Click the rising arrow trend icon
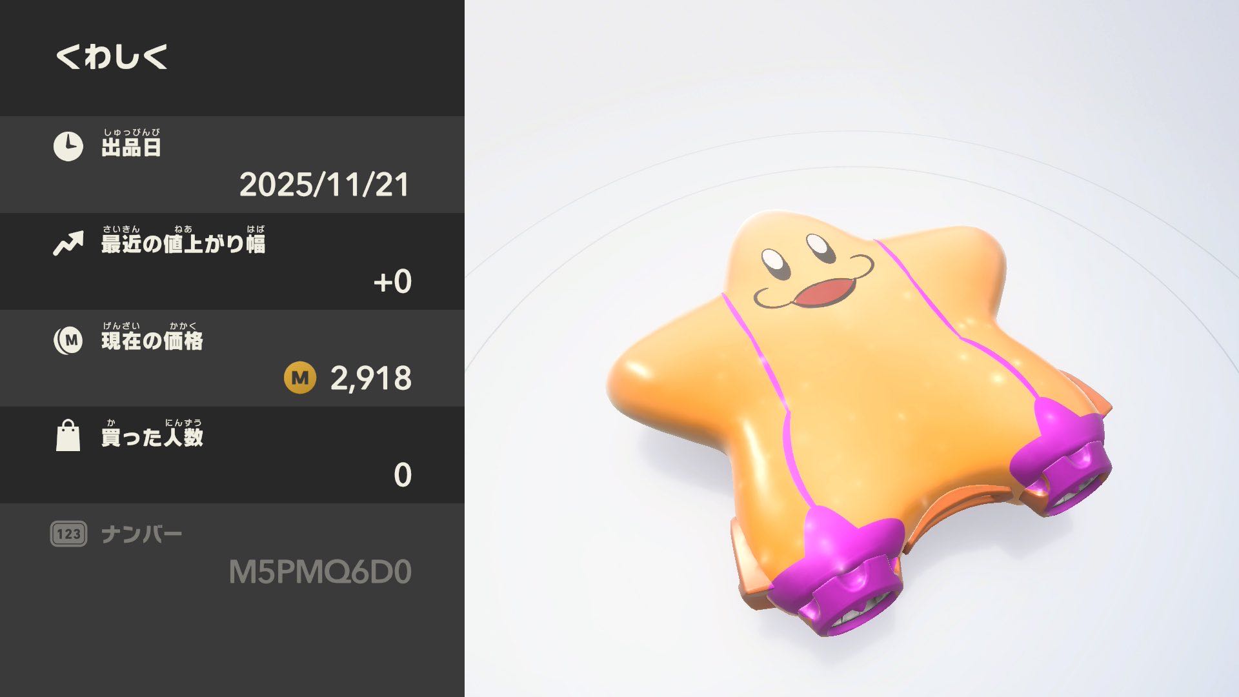Screen dimensions: 1239x697 point(68,243)
